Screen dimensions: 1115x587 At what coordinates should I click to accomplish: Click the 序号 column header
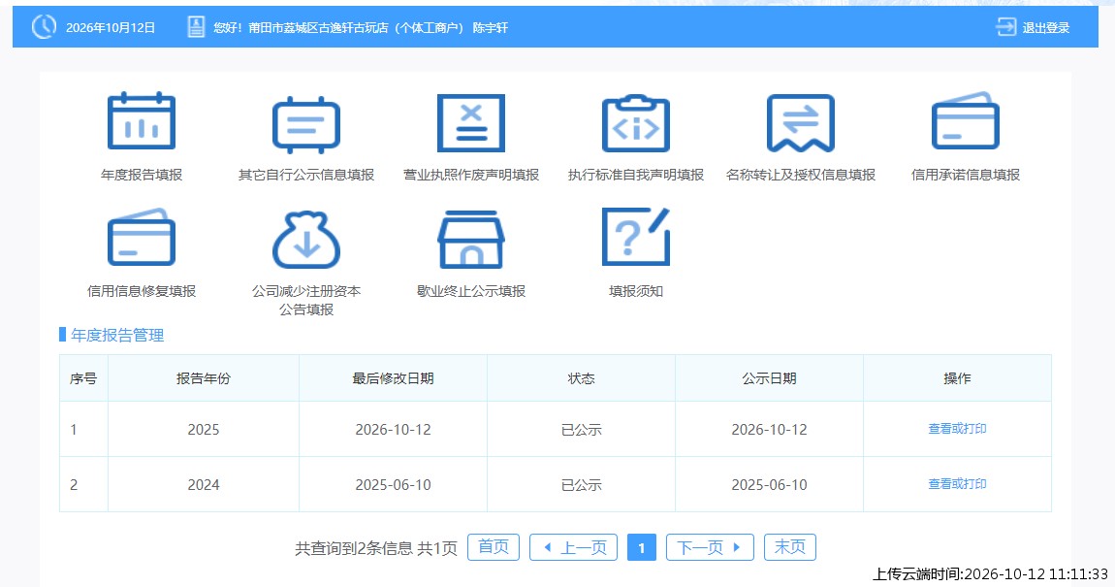84,378
